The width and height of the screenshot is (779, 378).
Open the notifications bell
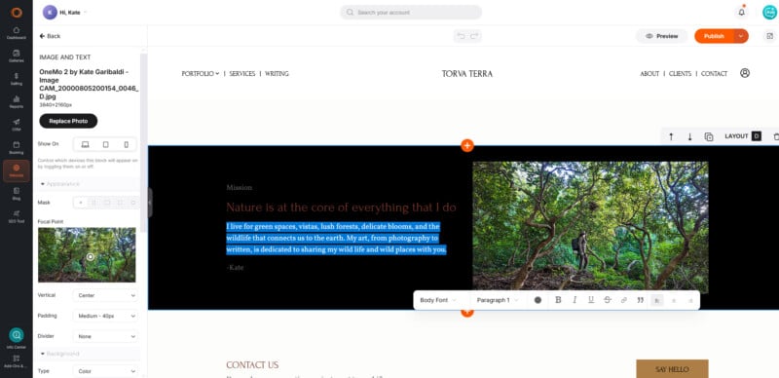click(741, 13)
